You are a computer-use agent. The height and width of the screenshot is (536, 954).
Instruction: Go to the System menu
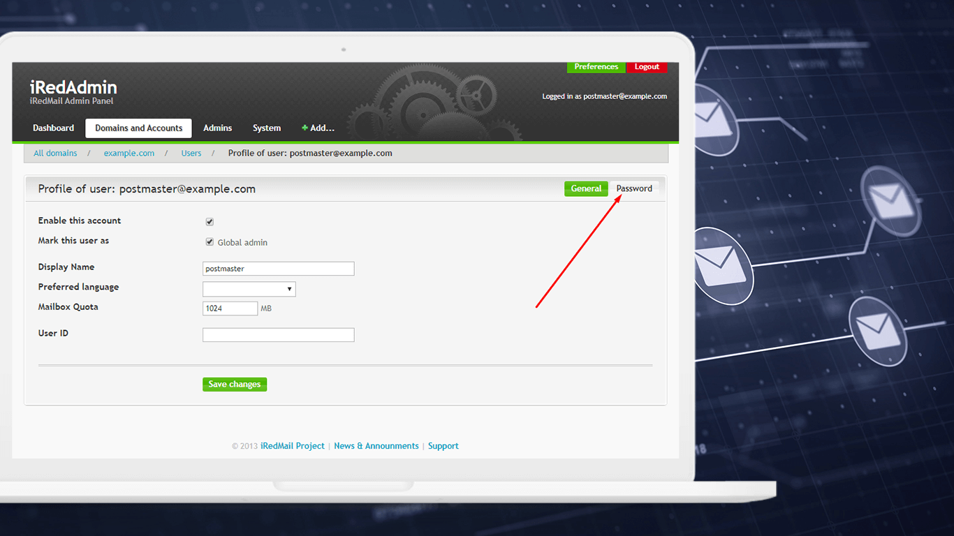click(267, 128)
